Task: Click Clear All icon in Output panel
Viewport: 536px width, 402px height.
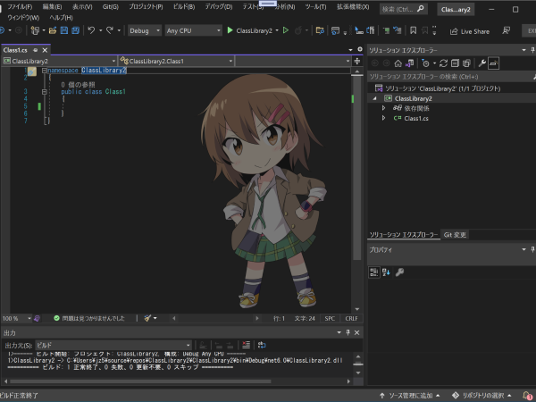Action: (x=247, y=345)
